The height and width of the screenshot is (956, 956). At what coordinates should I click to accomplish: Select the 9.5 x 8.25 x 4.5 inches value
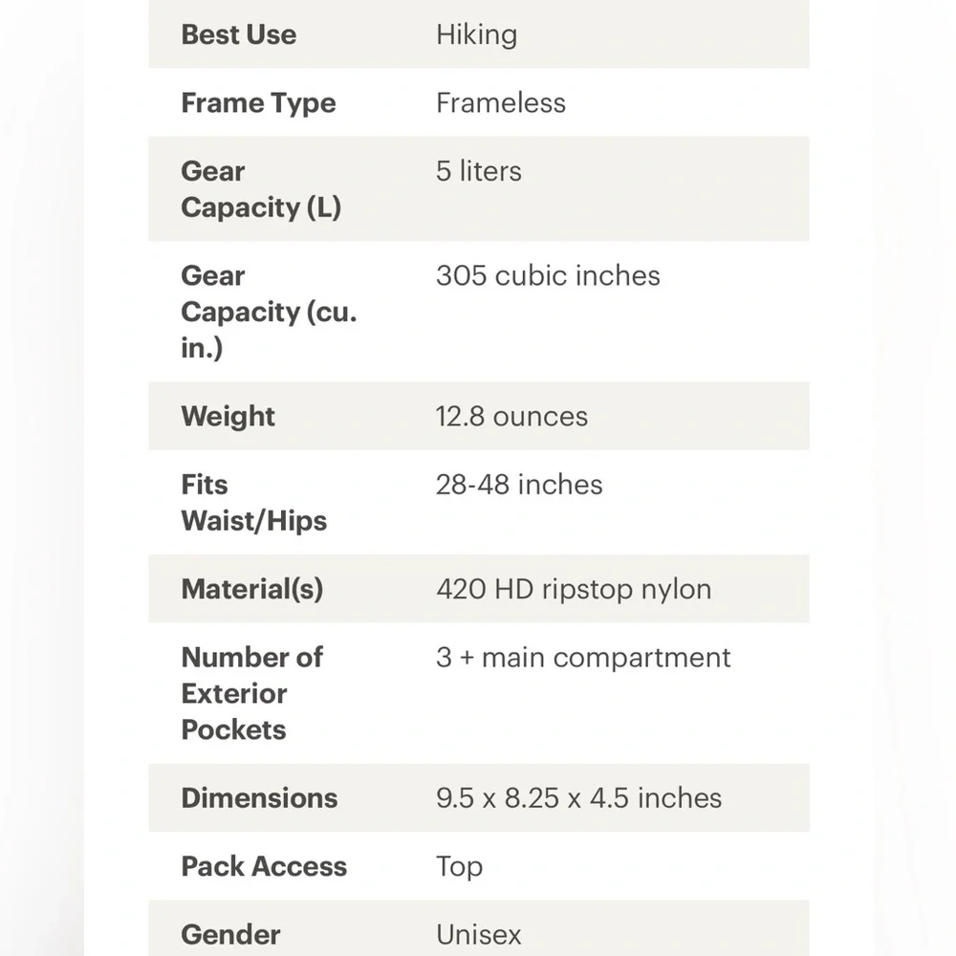578,798
